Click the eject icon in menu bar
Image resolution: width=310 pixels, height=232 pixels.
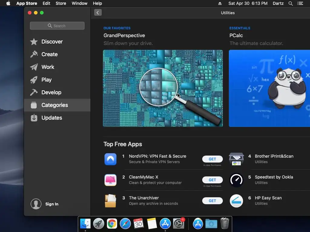click(x=220, y=3)
